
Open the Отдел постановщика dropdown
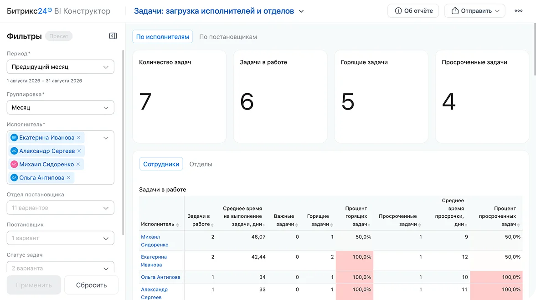[x=61, y=208]
